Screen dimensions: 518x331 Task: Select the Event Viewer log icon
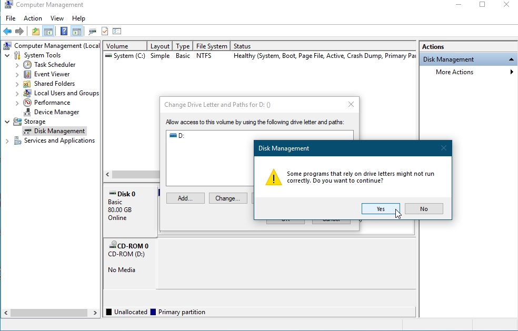click(27, 74)
